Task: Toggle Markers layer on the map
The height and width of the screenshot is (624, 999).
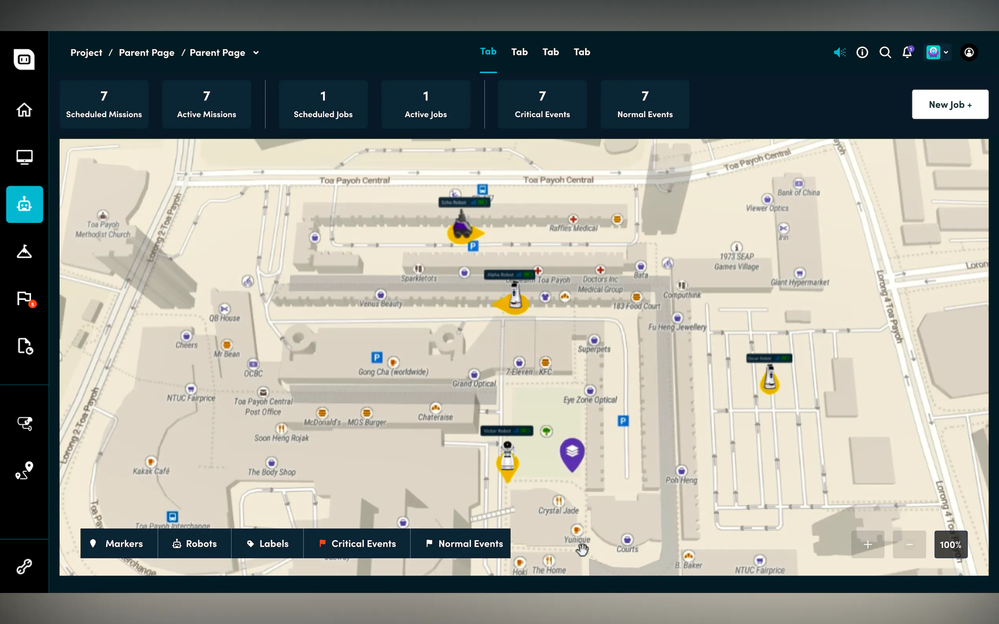Action: point(118,543)
